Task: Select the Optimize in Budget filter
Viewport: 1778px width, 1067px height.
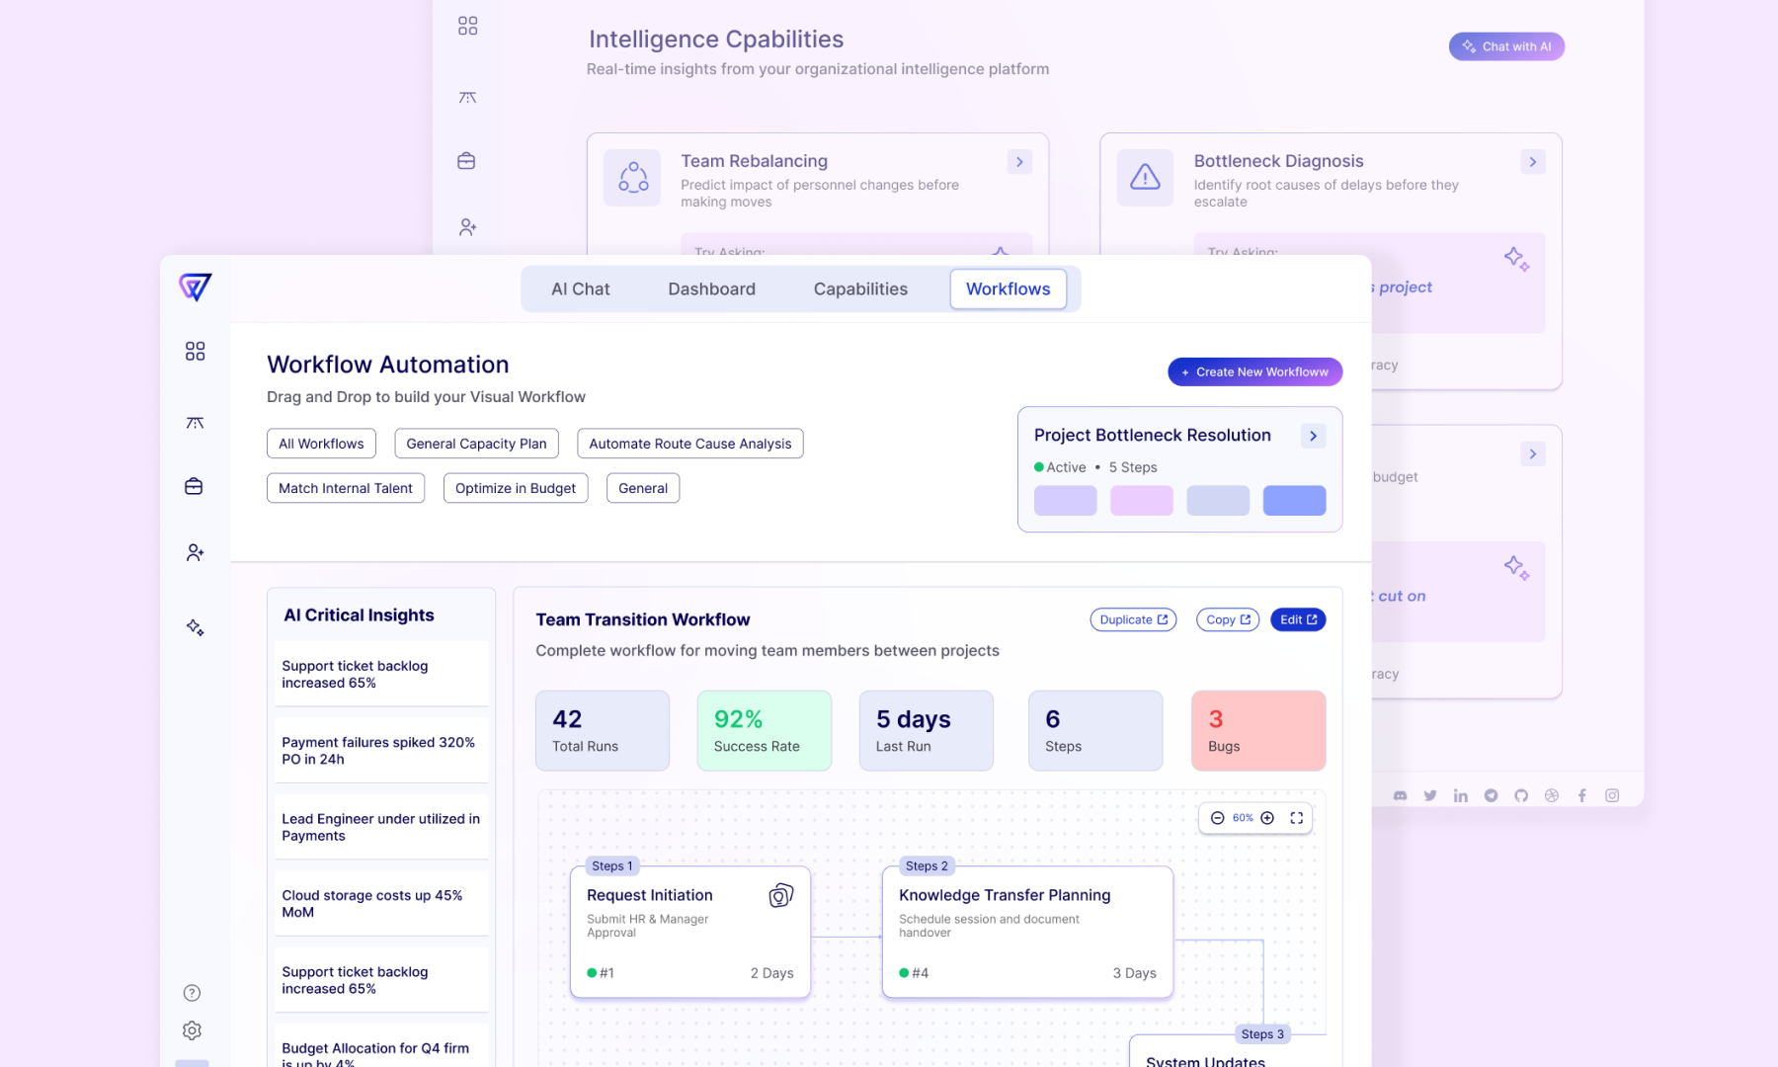Action: tap(516, 488)
